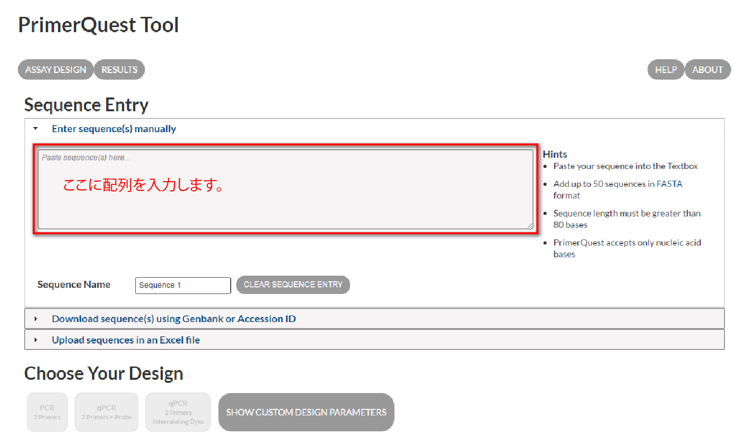This screenshot has height=440, width=741.
Task: Click inside the Paste sequence(s) here textbox
Action: pos(286,189)
